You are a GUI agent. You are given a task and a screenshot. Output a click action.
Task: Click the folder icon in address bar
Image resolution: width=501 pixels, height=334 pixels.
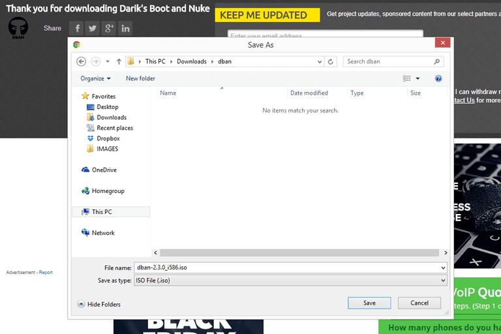pyautogui.click(x=130, y=61)
